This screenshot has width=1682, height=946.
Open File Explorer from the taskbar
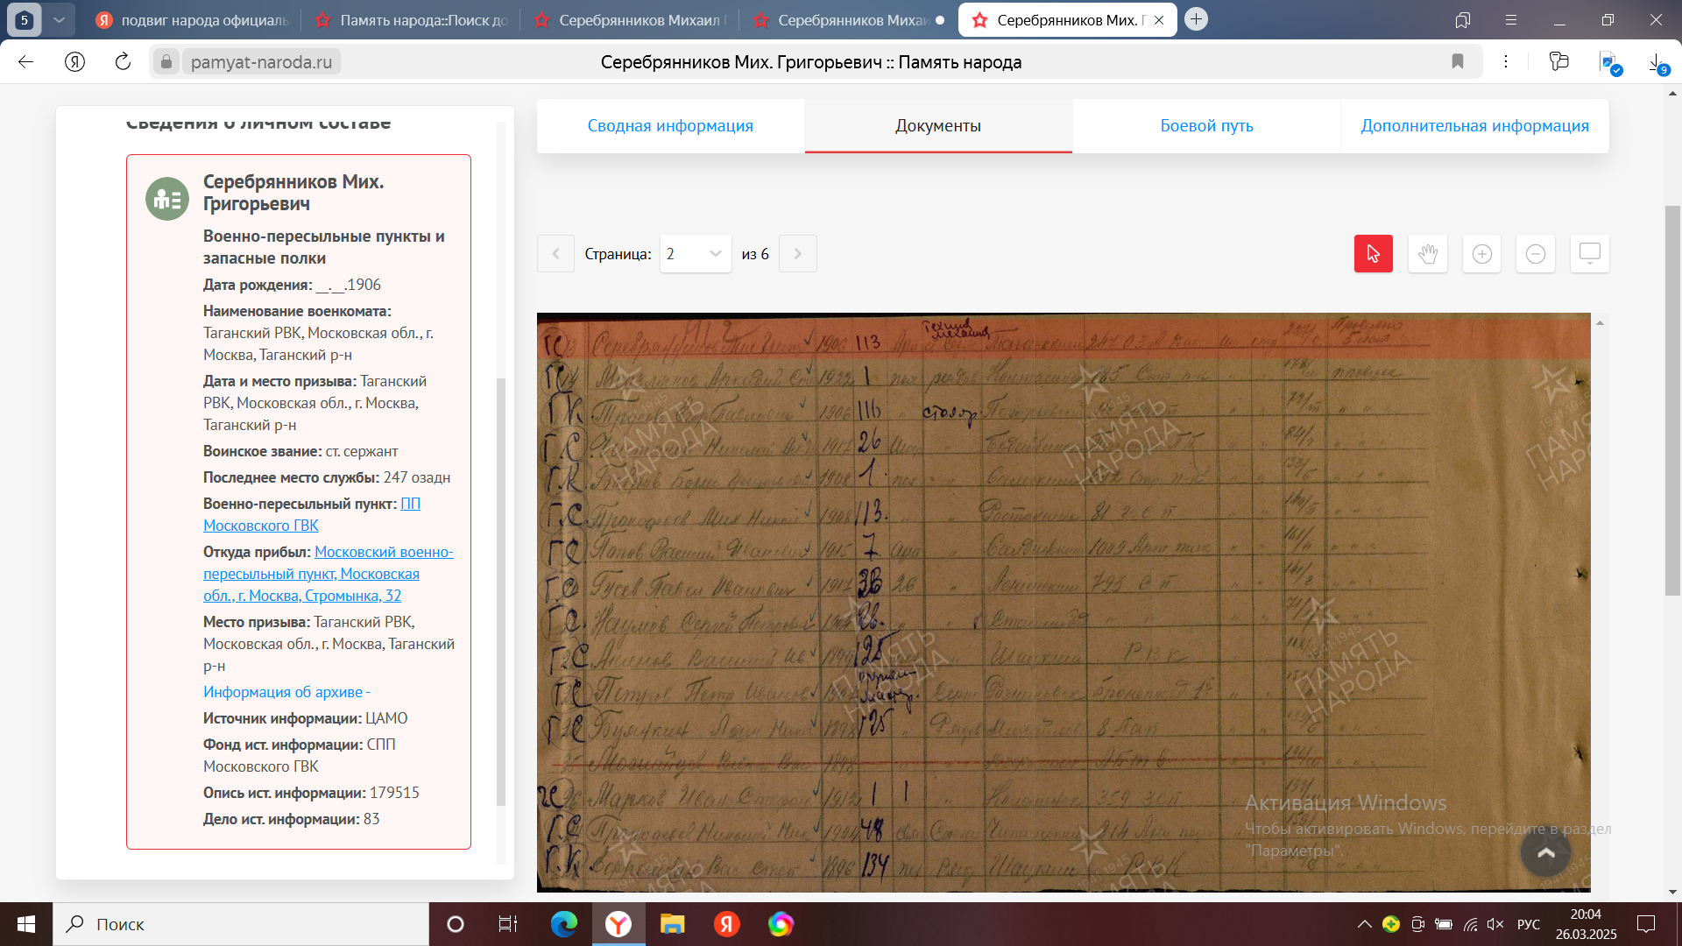[672, 924]
